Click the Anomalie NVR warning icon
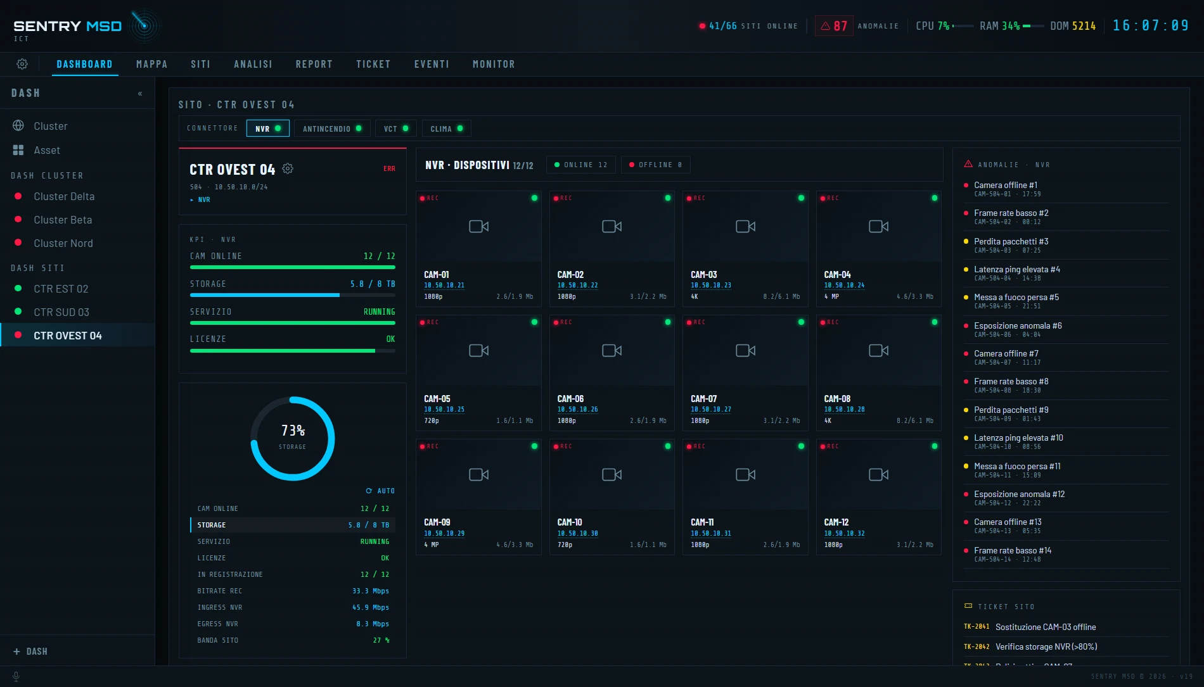Image resolution: width=1204 pixels, height=687 pixels. click(x=968, y=163)
